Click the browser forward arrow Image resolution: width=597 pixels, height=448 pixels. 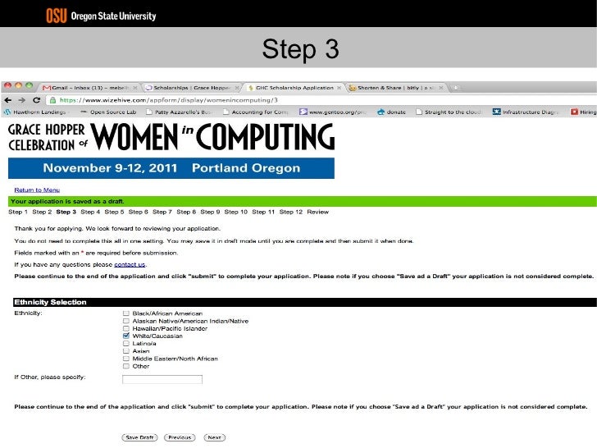coord(21,100)
